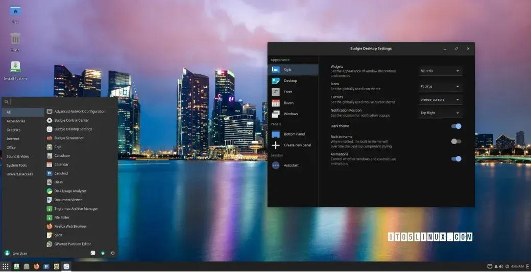Select the Fonts settings section
Image resolution: width=531 pixels, height=272 pixels.
tap(293, 92)
